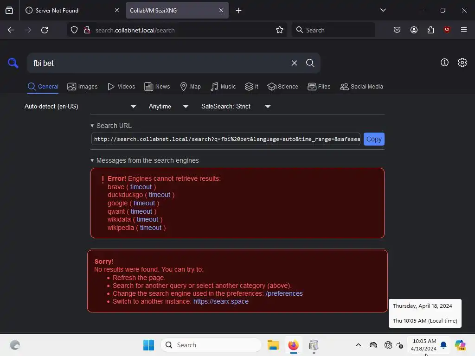This screenshot has width=475, height=356.
Task: Open SafeSearch Strict dropdown
Action: [236, 106]
